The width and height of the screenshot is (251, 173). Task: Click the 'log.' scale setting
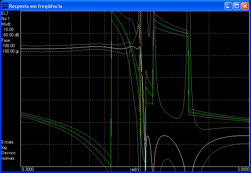click(4, 147)
